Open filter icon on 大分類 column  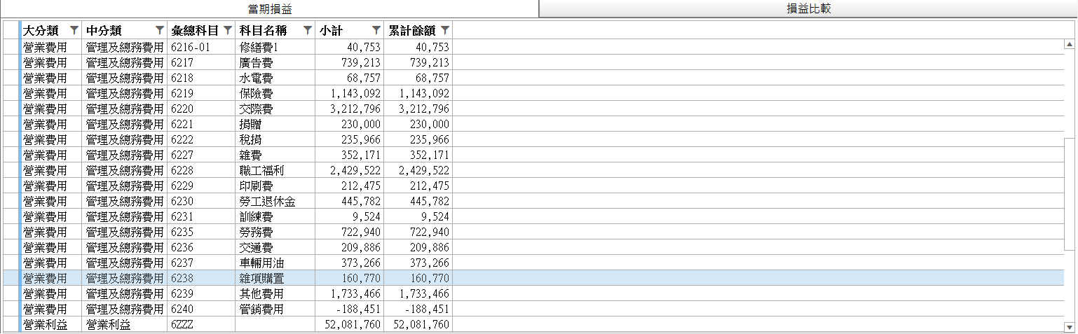[74, 30]
